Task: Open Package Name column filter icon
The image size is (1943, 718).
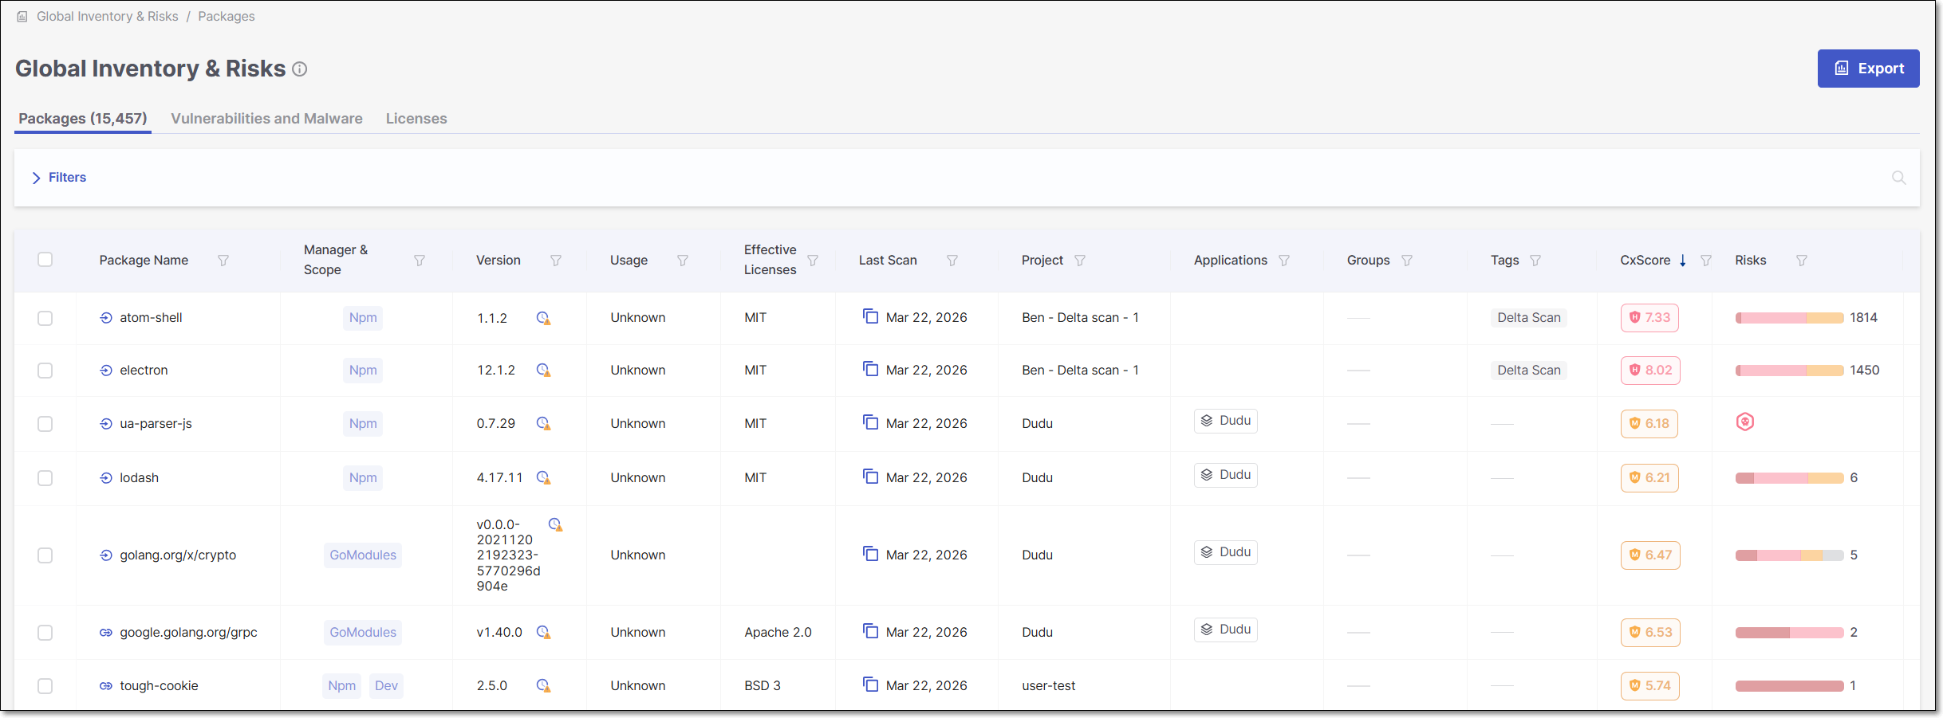Action: tap(223, 261)
